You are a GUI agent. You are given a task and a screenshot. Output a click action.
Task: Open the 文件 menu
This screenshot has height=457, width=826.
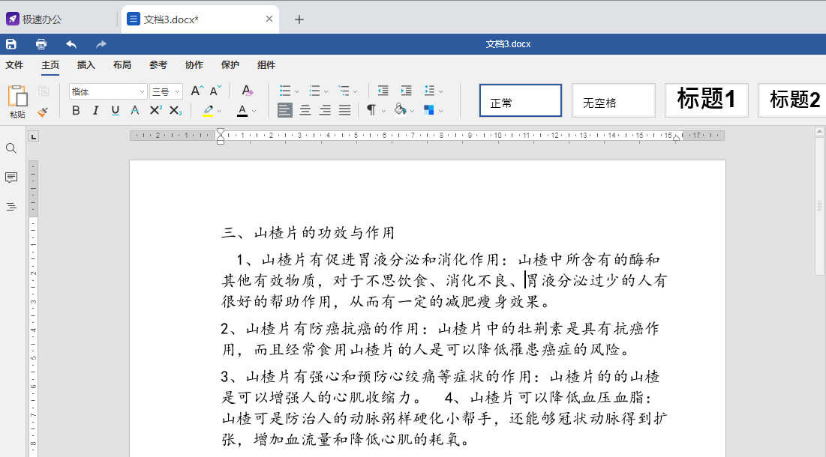14,64
